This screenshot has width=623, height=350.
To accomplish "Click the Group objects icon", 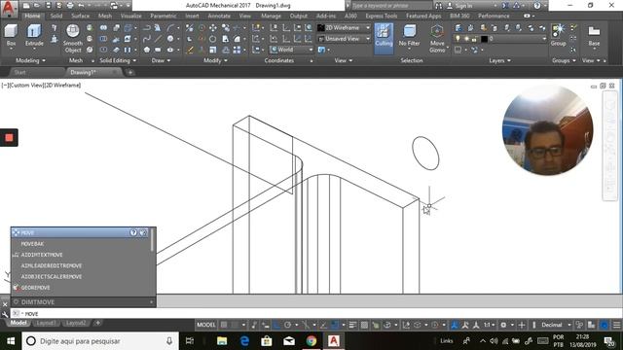I will [558, 35].
